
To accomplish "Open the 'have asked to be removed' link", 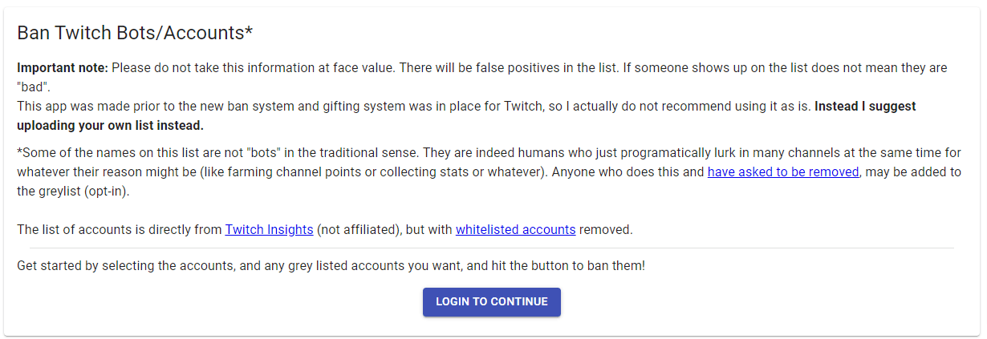I will (x=783, y=172).
